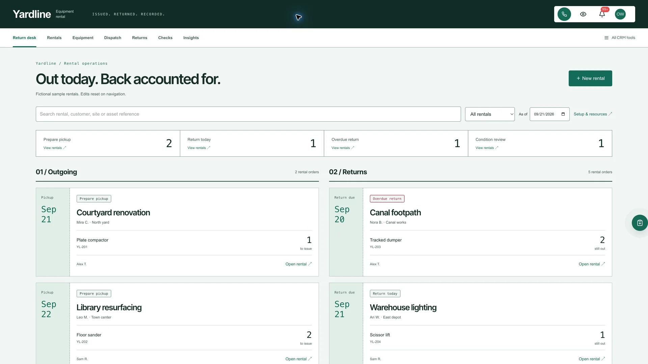View rentals under Condition review
The image size is (648, 364).
487,148
